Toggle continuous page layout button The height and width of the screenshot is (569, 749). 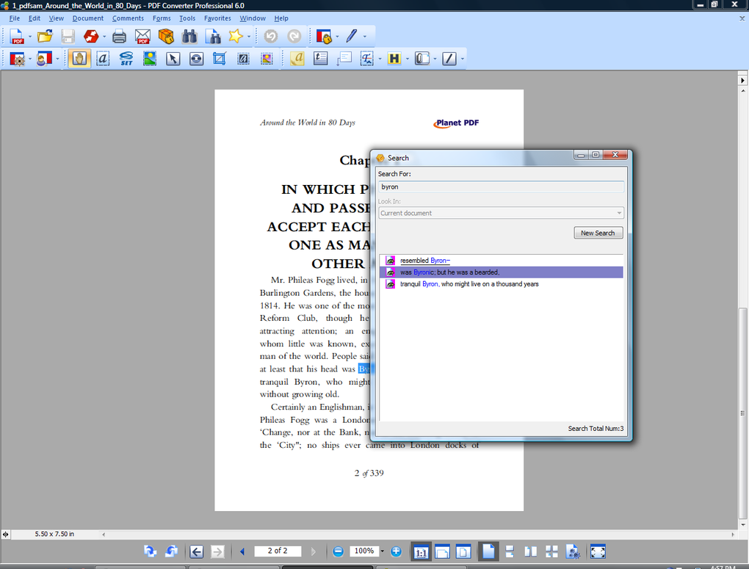510,552
